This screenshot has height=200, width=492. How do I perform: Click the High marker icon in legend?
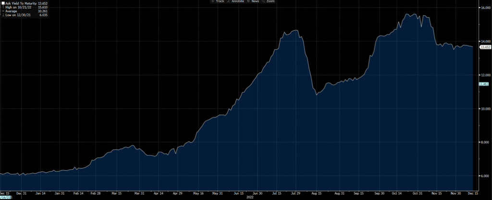(3, 7)
